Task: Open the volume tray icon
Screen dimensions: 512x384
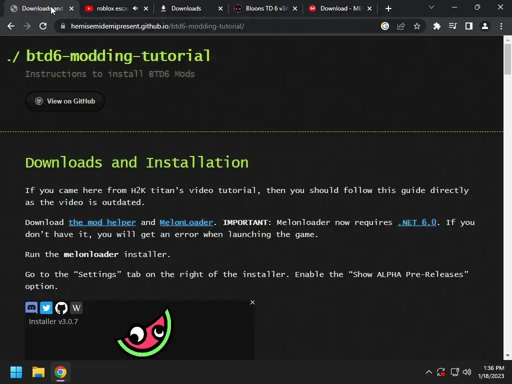Action: click(467, 372)
